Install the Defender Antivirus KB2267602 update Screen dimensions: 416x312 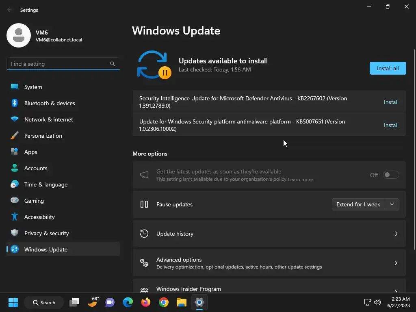(391, 102)
